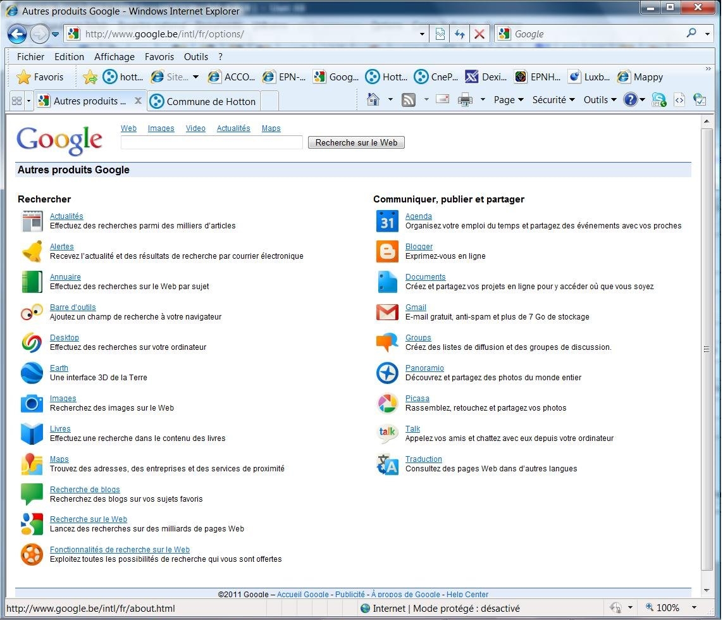Click the printer icon in toolbar
The image size is (723, 620).
point(465,100)
